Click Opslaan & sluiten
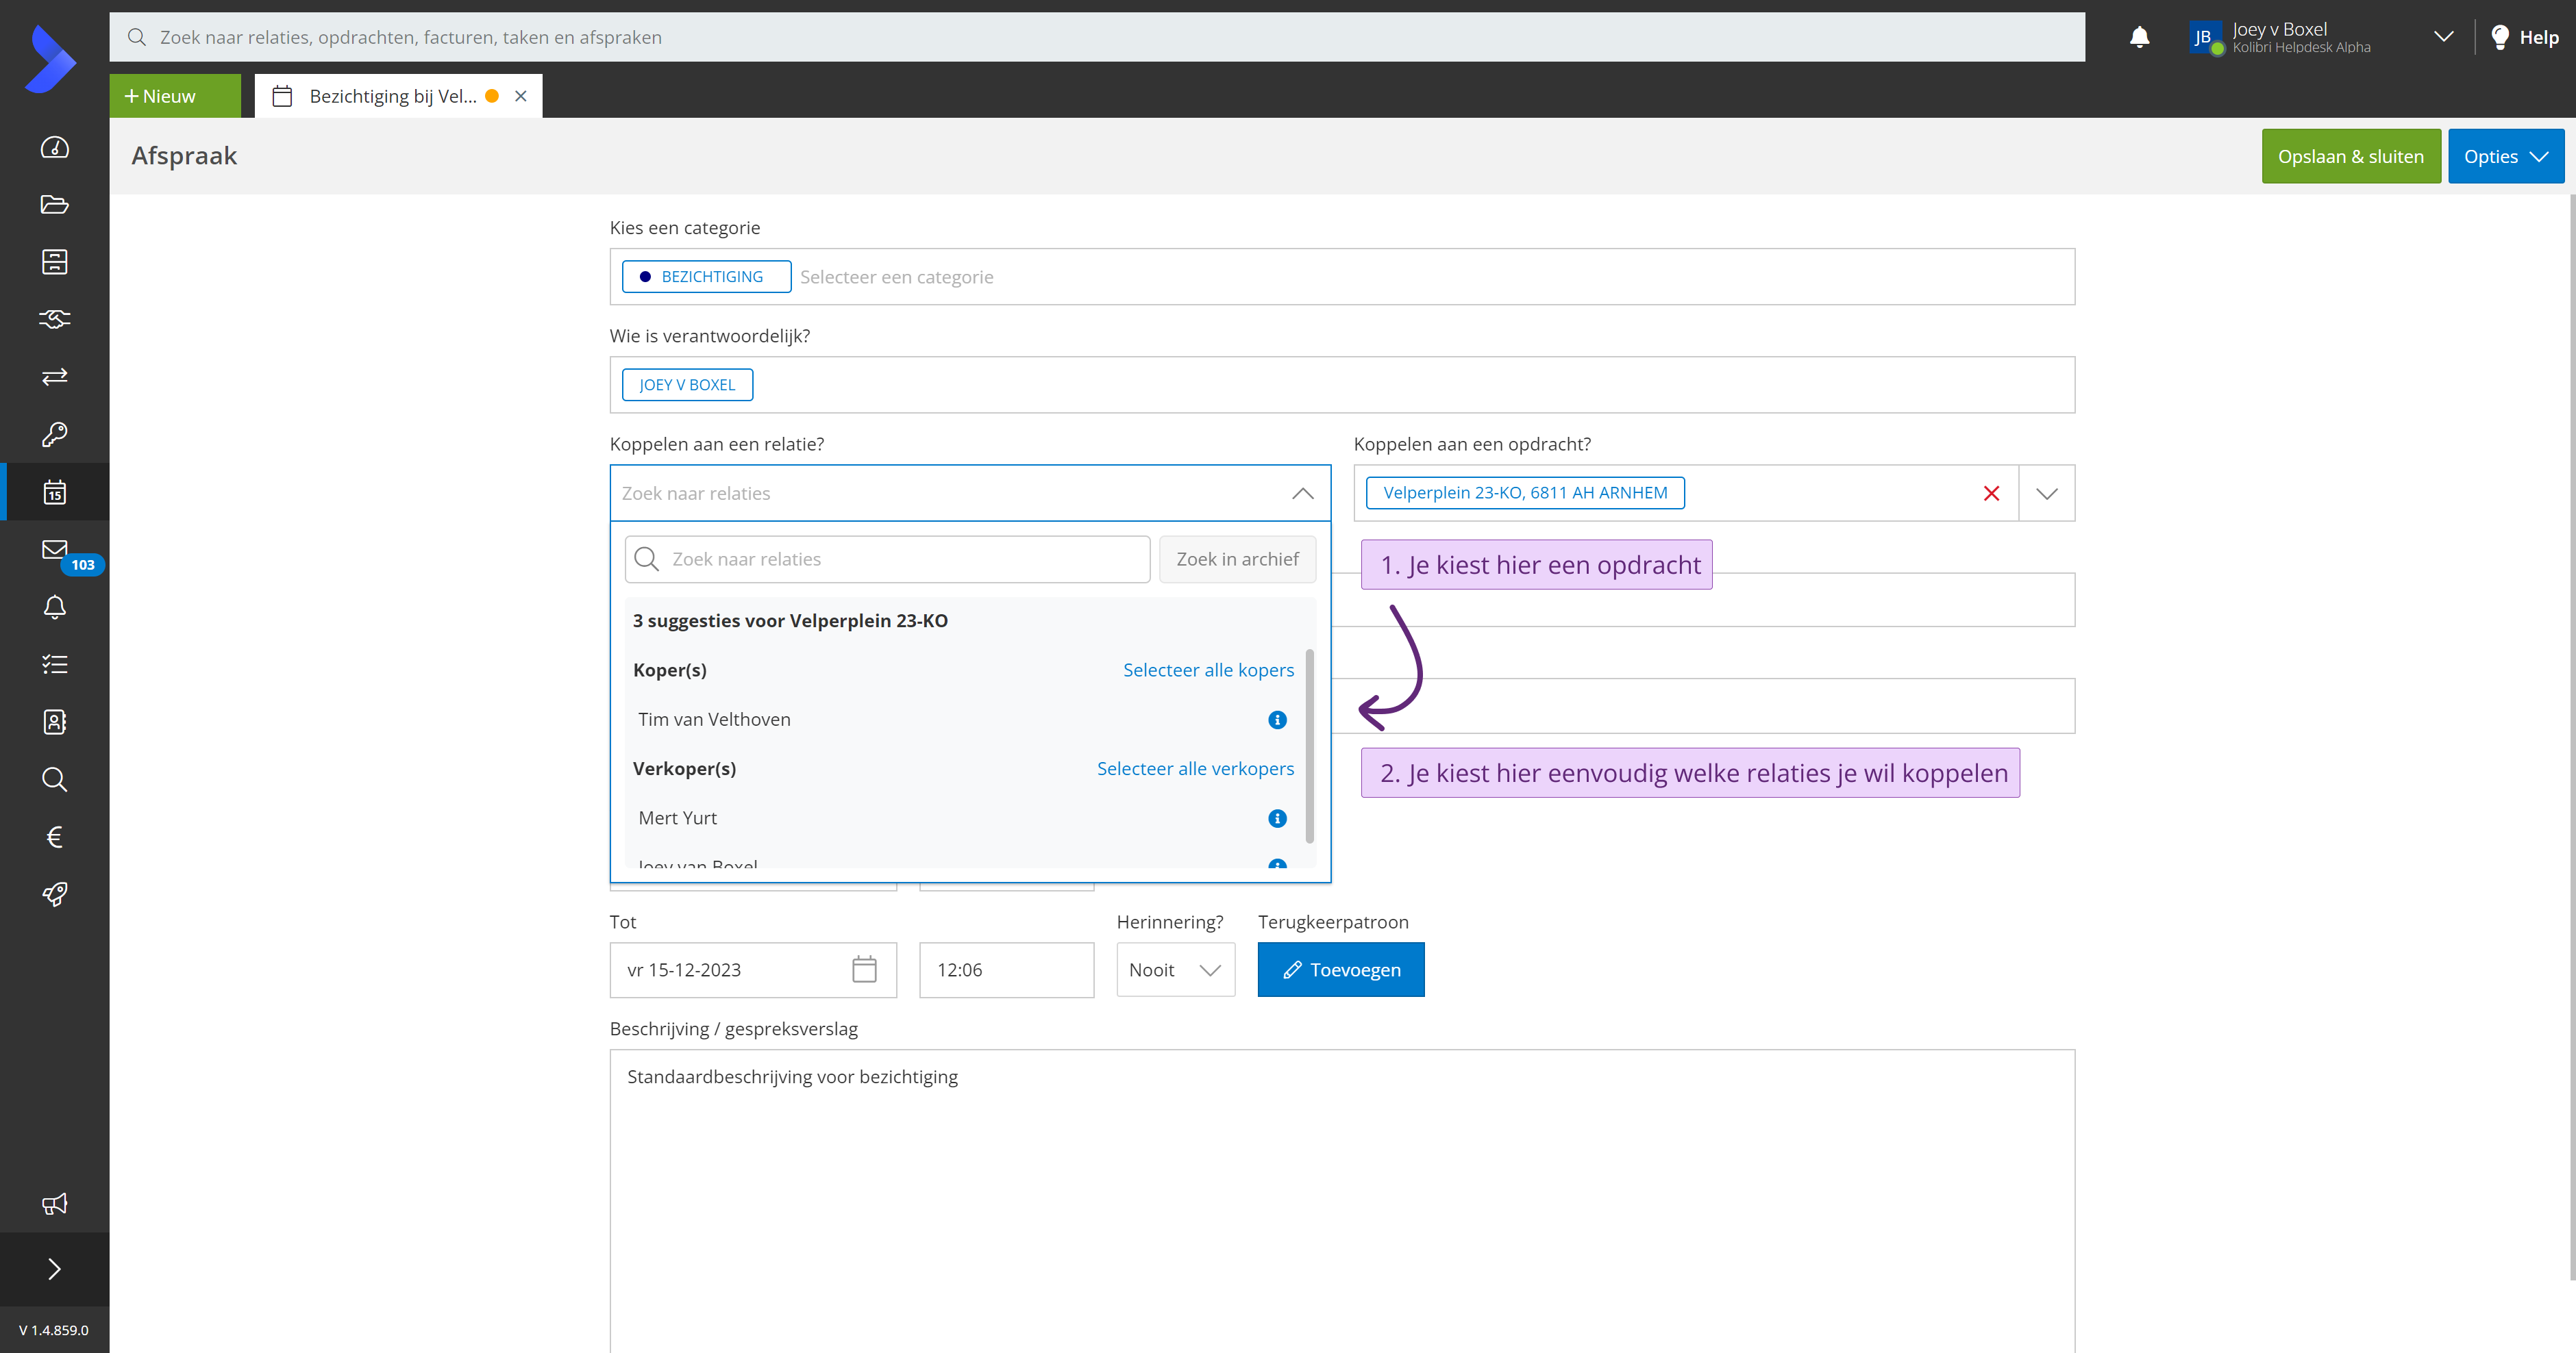The height and width of the screenshot is (1353, 2576). coord(2351,156)
